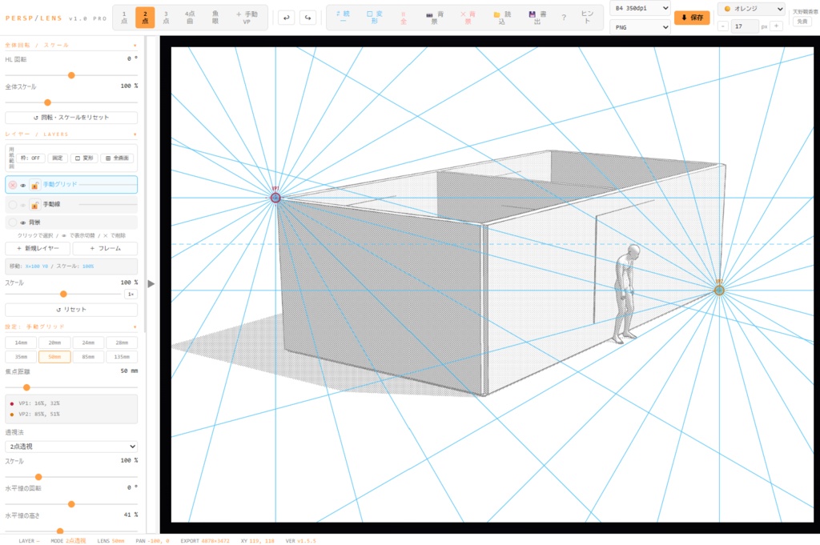Click the redo arrow icon

pos(307,18)
